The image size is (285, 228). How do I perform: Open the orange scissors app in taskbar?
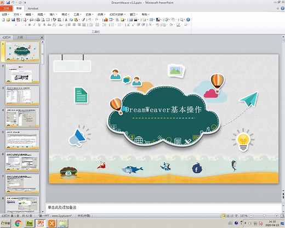click(52, 223)
